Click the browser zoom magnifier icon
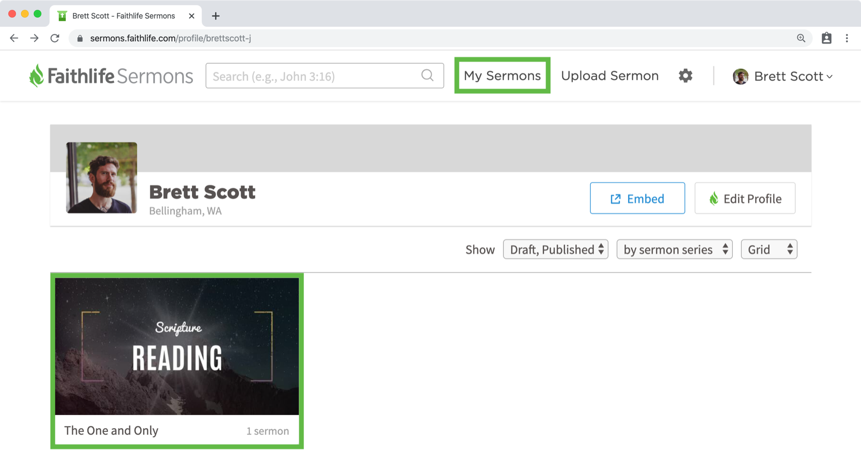The image size is (861, 450). [x=801, y=38]
